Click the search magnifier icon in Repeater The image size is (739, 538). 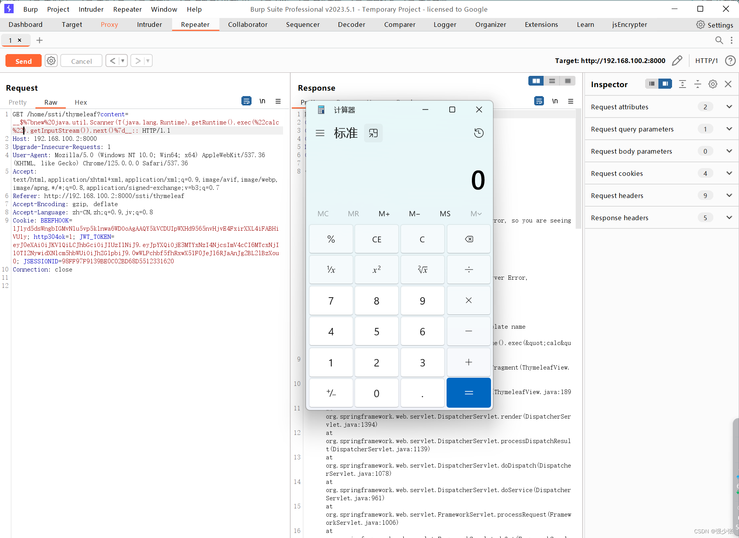point(719,40)
